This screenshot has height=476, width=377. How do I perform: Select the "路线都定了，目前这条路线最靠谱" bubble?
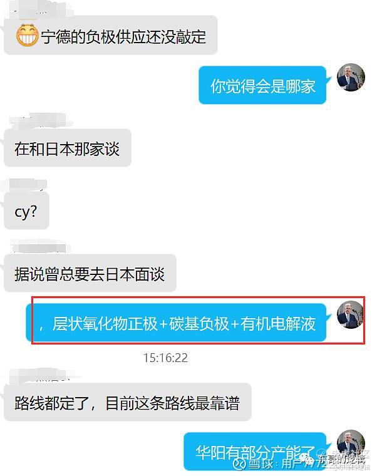click(128, 402)
